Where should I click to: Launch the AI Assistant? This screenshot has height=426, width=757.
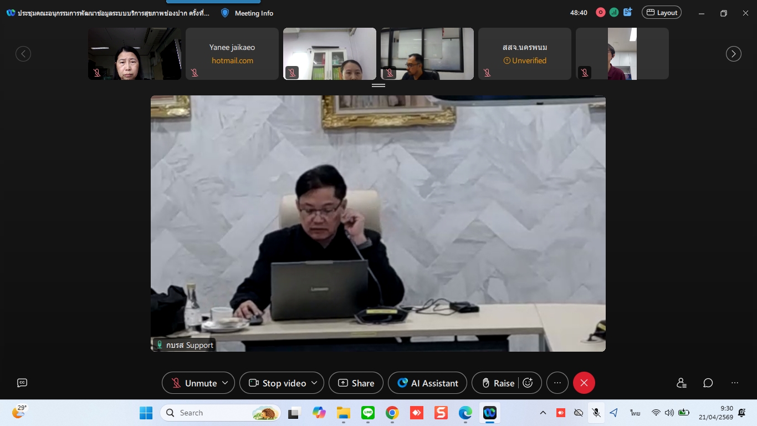coord(427,383)
